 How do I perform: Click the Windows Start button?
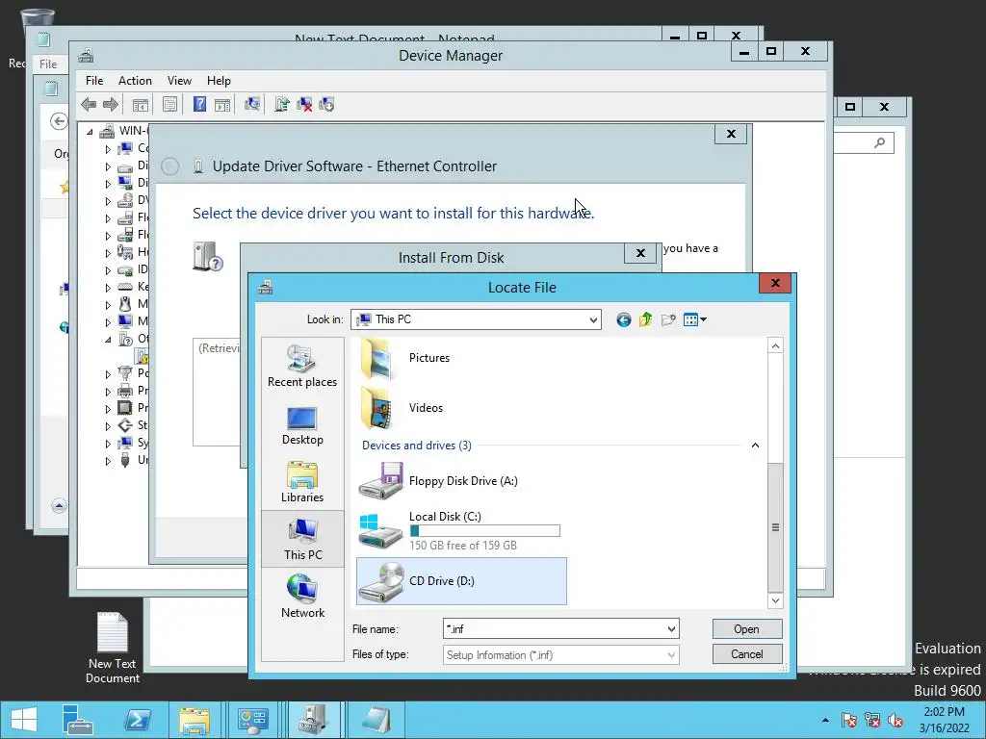(x=24, y=720)
